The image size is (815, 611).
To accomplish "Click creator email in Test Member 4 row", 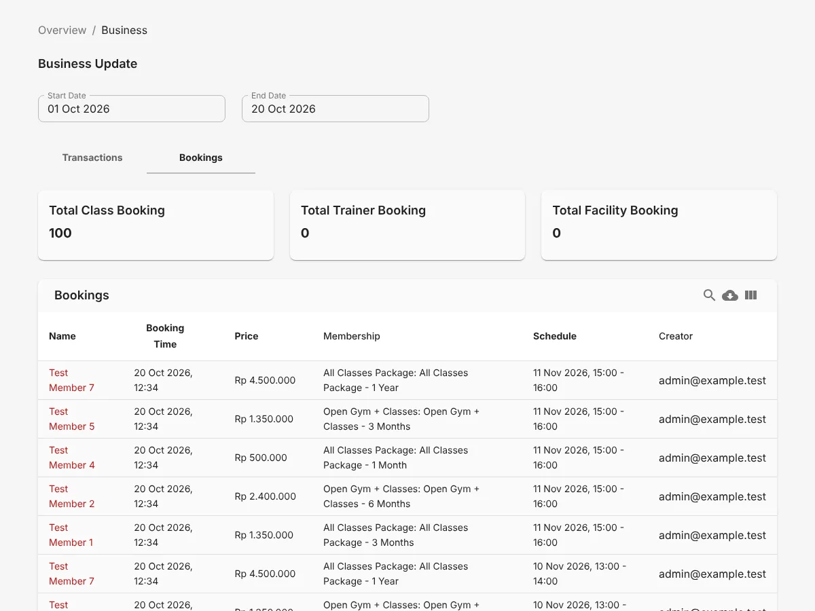I will coord(712,458).
